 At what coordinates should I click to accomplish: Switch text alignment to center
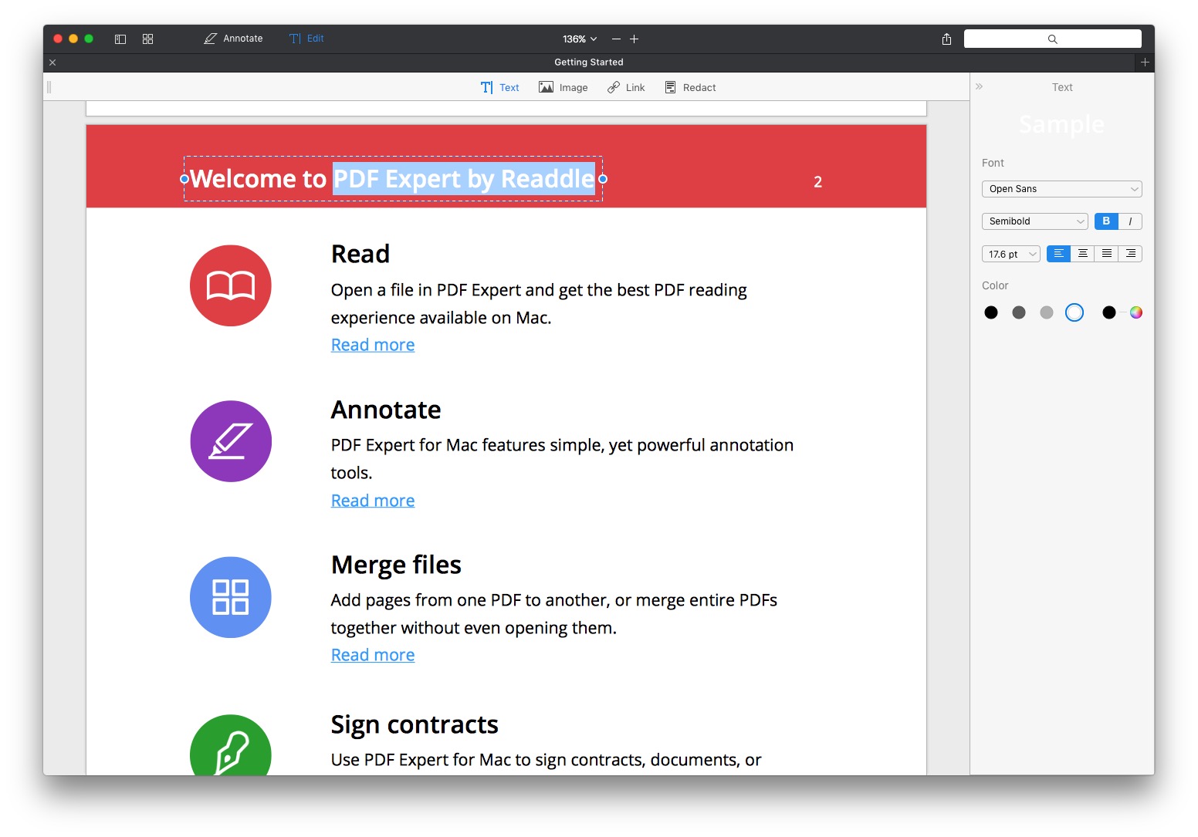[x=1082, y=253]
